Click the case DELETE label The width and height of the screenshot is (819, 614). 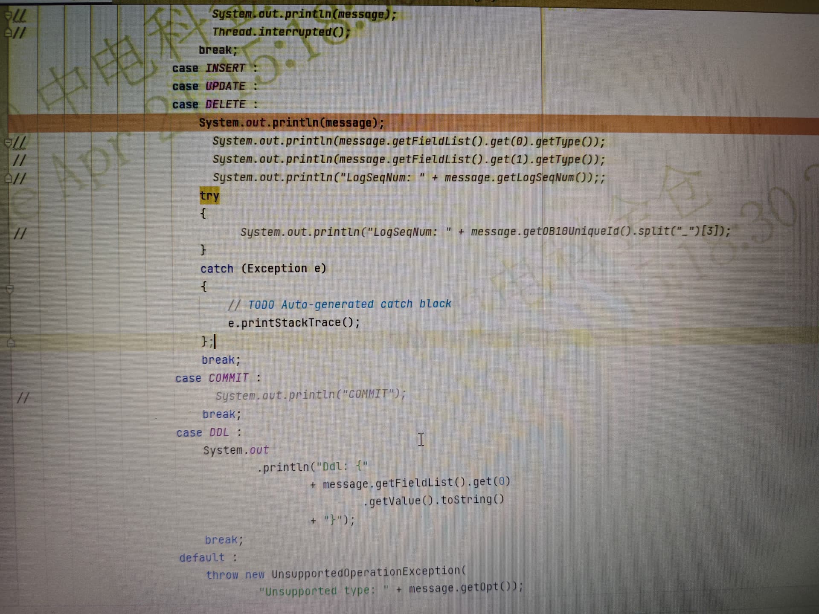pos(215,104)
